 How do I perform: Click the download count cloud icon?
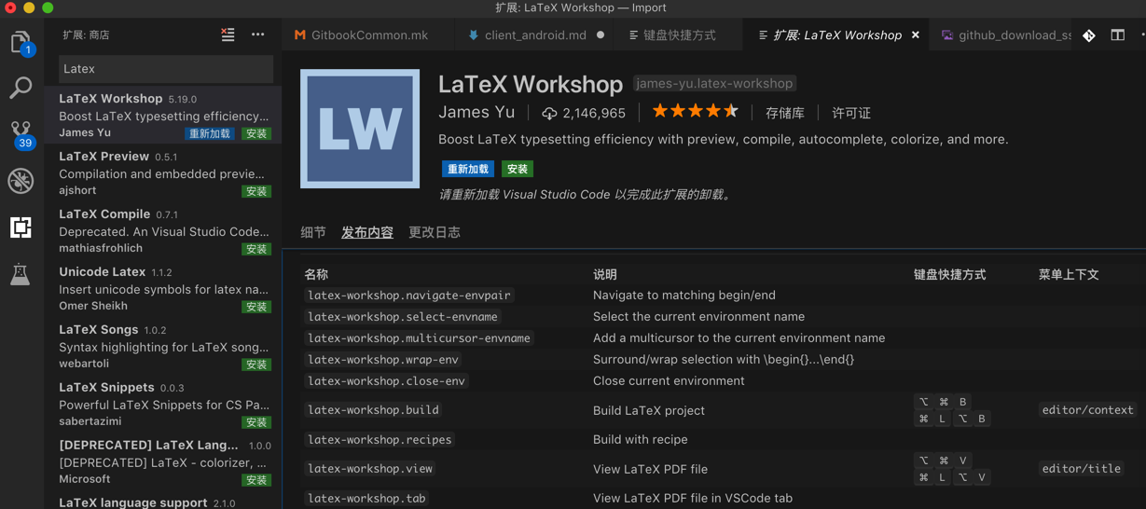tap(549, 113)
